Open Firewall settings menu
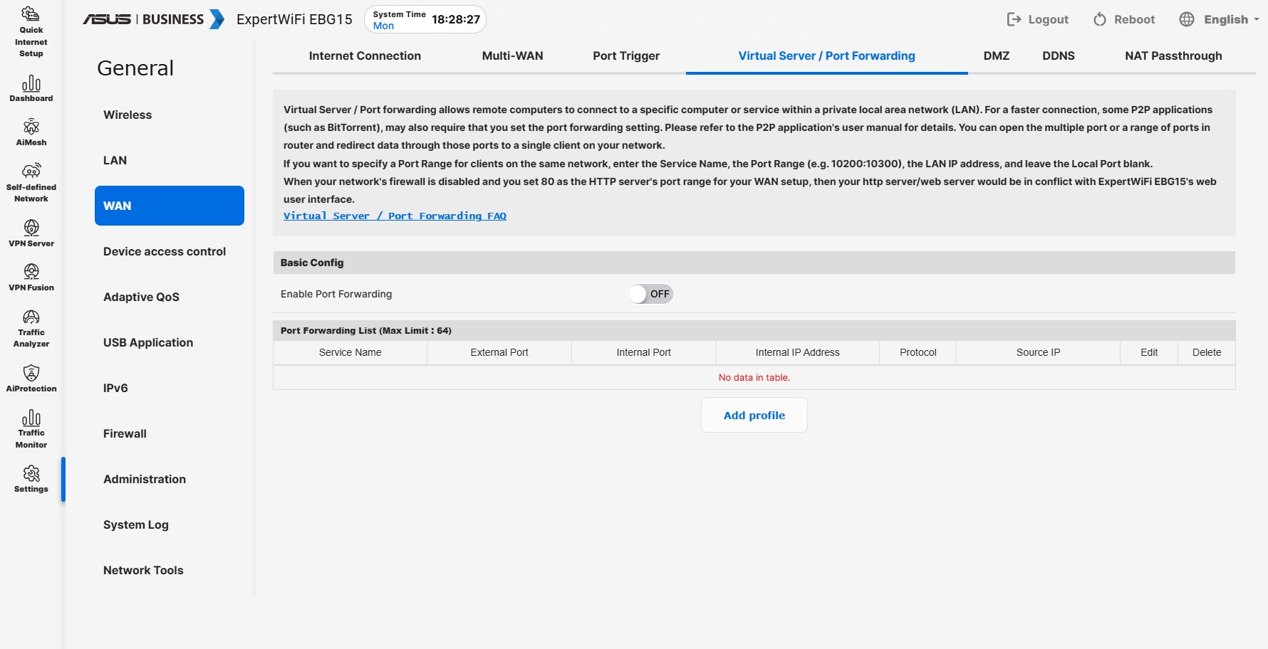Screen dimensions: 1268x649 [170, 433]
